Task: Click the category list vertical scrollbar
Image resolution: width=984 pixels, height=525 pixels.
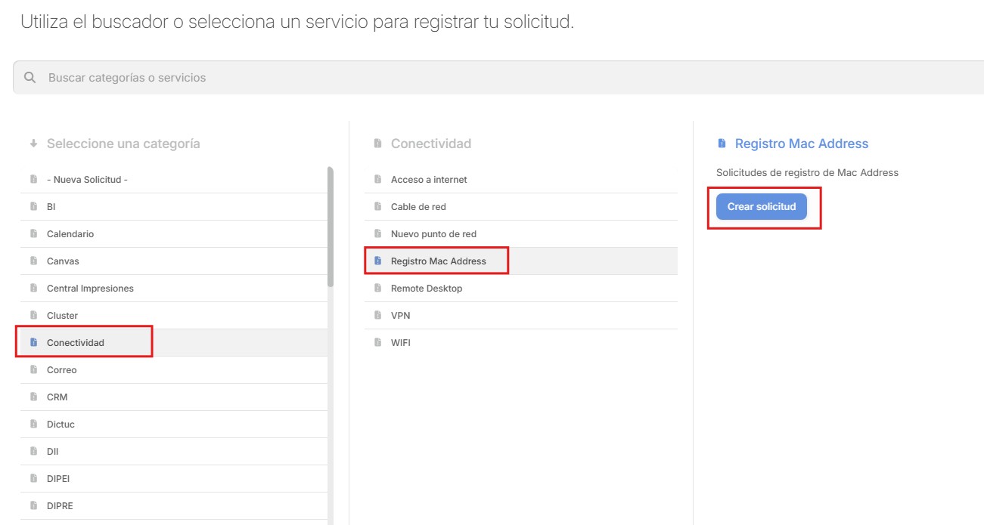Action: click(330, 227)
